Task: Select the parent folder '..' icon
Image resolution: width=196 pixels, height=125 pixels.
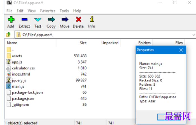Action: (9, 50)
